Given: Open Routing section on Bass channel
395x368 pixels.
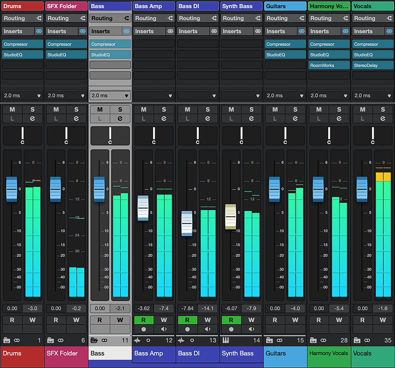Looking at the screenshot, I should coord(110,18).
